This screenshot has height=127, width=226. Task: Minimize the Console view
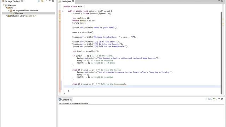(219, 99)
